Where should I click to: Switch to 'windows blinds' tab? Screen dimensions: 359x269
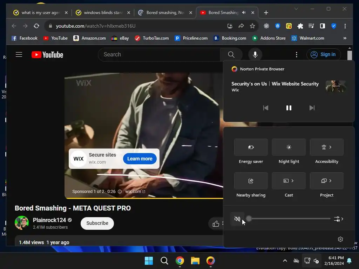pyautogui.click(x=103, y=13)
